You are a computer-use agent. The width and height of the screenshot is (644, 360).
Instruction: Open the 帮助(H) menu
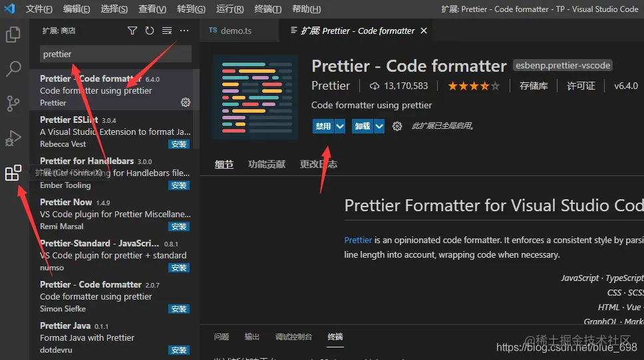(307, 9)
